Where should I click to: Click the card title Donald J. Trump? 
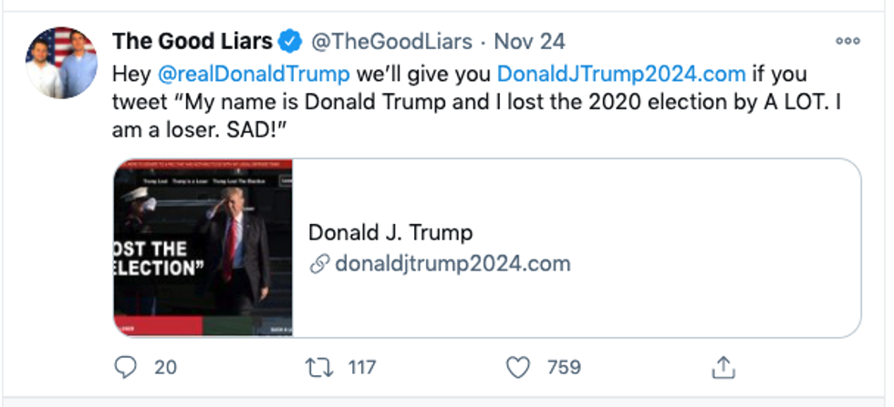coord(390,232)
